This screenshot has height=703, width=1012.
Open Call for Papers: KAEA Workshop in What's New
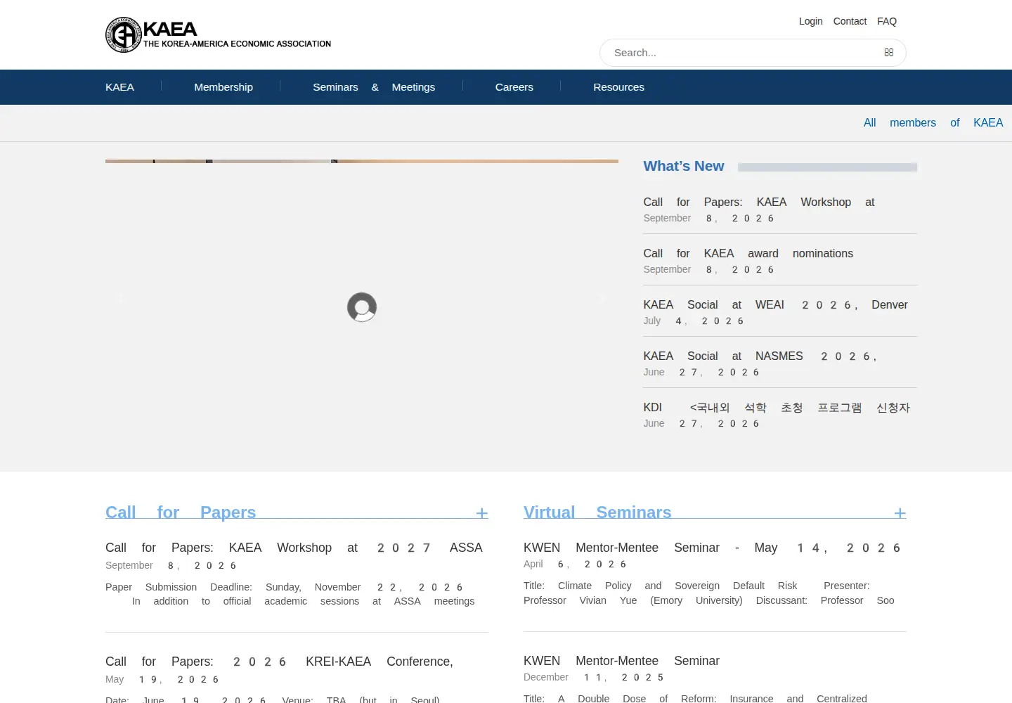[759, 202]
